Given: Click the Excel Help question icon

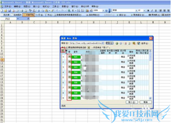Looking at the screenshot, I should coord(106,11).
